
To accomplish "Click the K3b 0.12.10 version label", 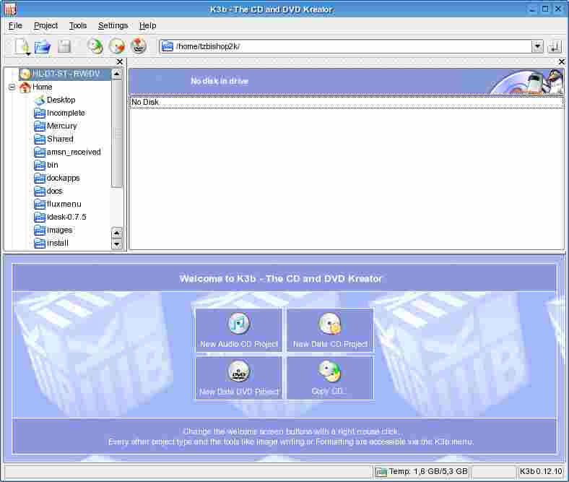I will click(541, 471).
